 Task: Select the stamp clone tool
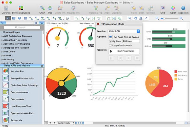[141, 18]
